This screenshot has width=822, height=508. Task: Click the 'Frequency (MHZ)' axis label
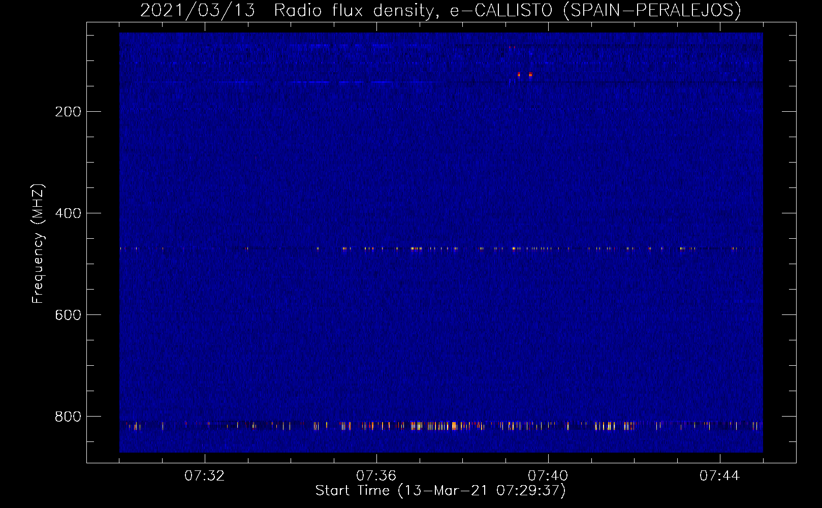(x=38, y=244)
